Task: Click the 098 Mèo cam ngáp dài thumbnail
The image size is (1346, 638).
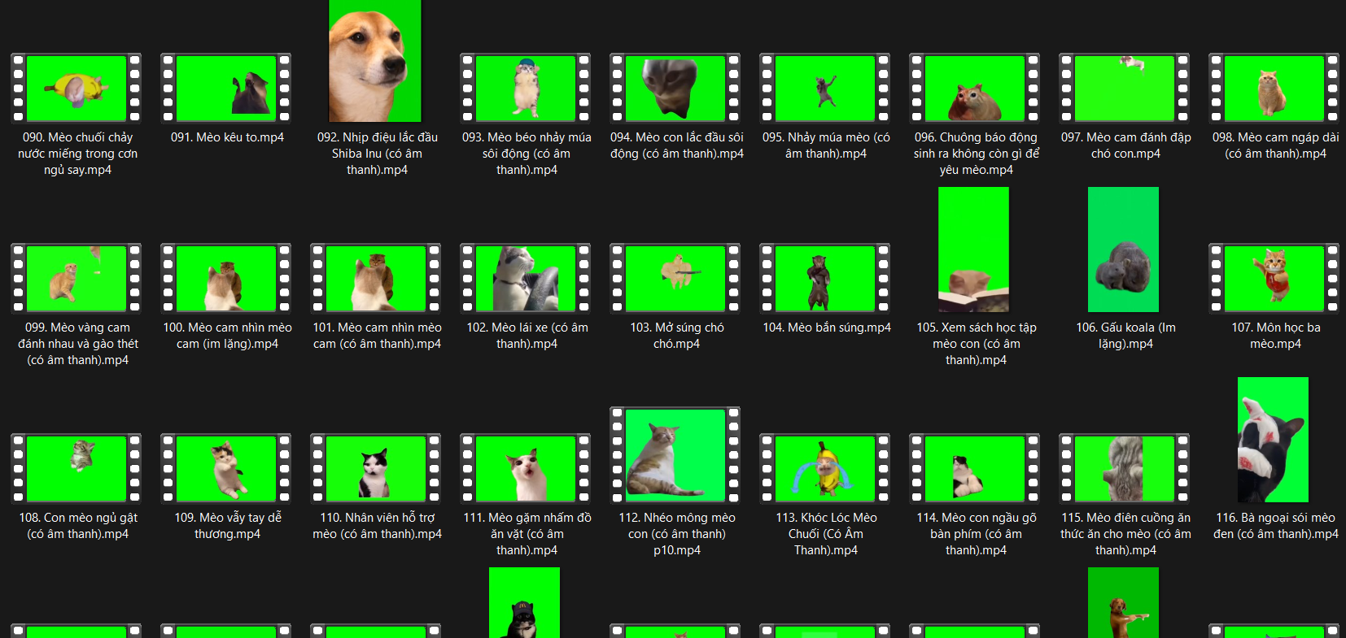Action: (1274, 89)
